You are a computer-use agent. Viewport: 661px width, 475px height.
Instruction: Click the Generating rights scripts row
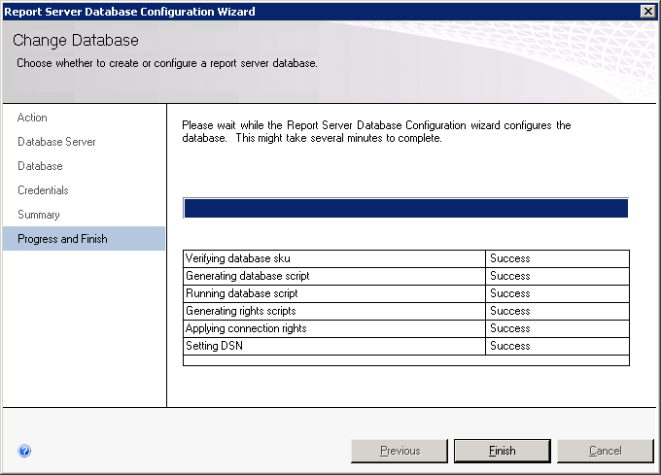tap(240, 311)
